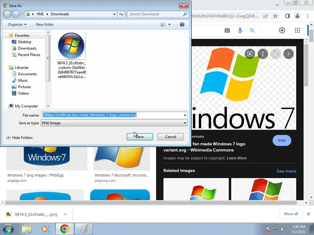
Task: Click Chrome's share page icon
Action: click(266, 16)
